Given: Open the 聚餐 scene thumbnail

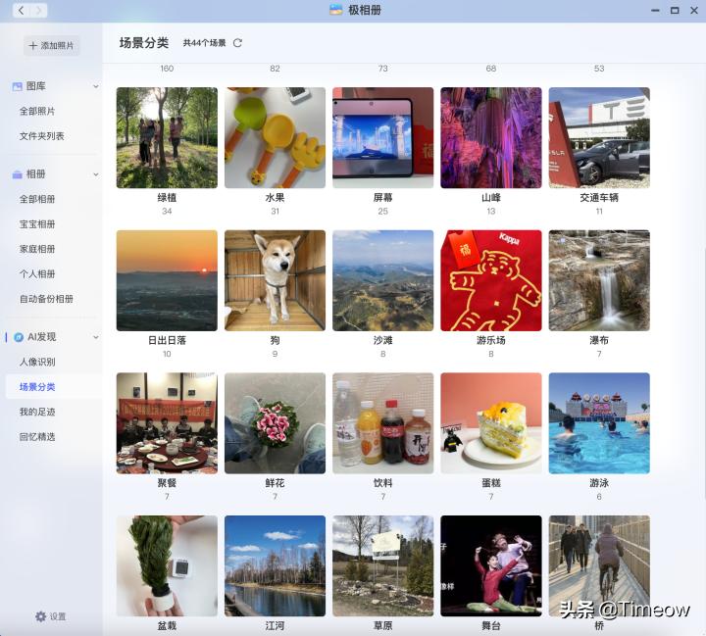Looking at the screenshot, I should point(167,423).
